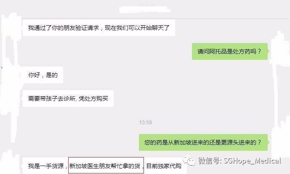Select the '你好，是的' reply bubble

click(x=43, y=75)
